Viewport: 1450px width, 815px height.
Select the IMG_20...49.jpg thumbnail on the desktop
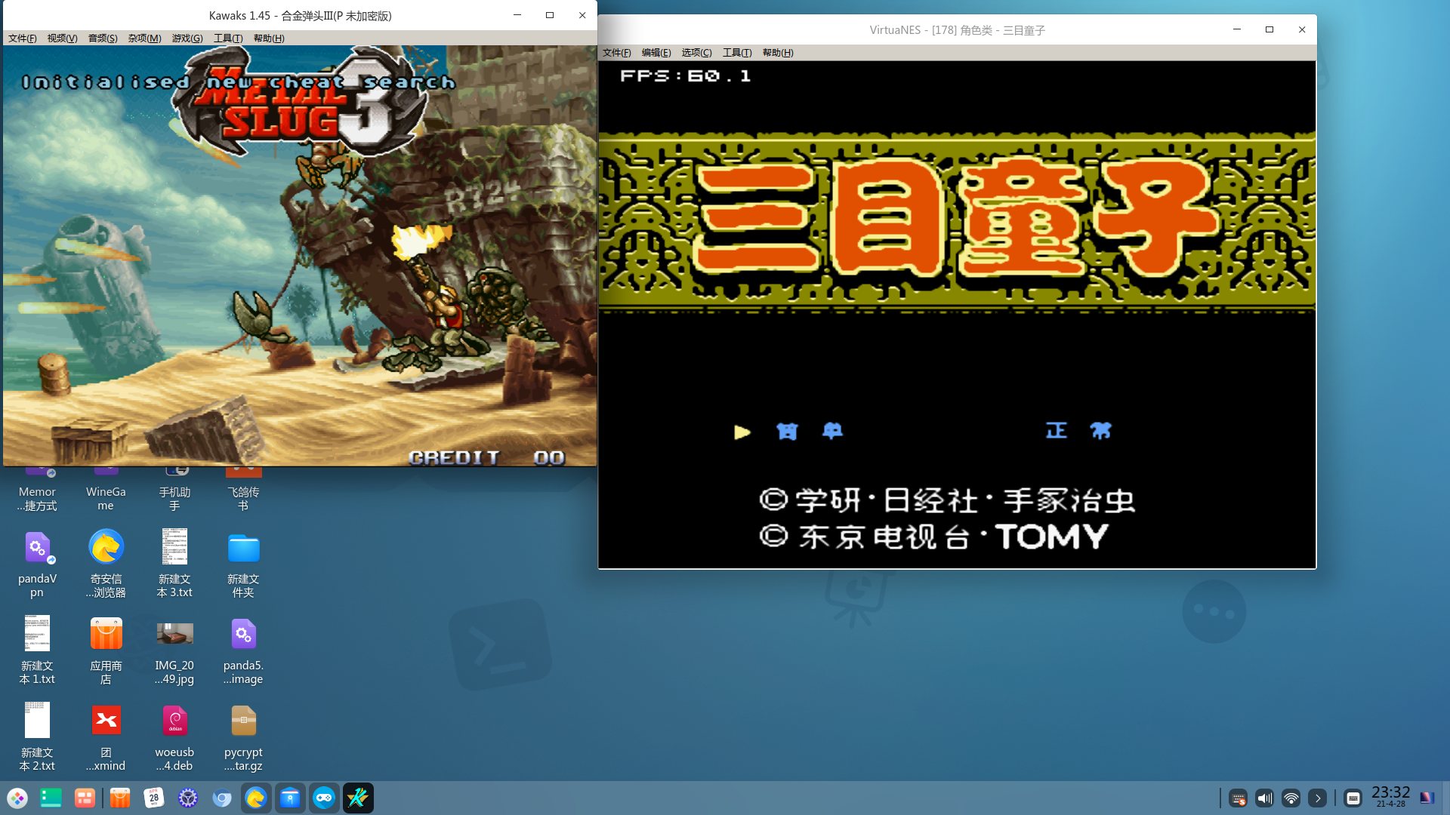coord(174,634)
